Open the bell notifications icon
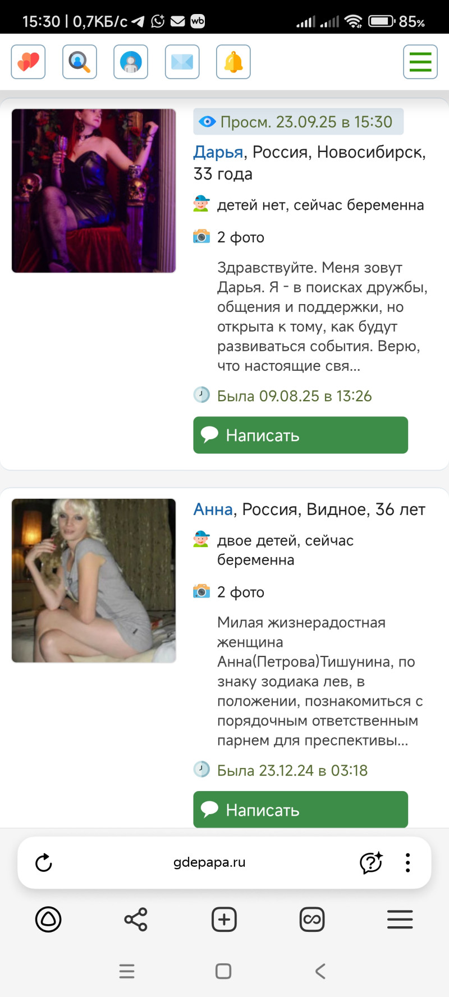Image resolution: width=449 pixels, height=997 pixels. tap(233, 62)
